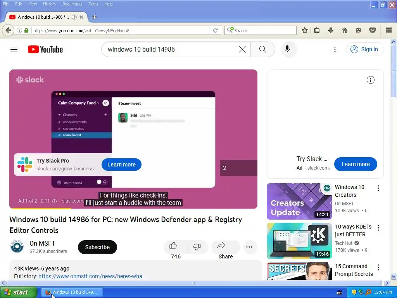
Task: Select Firefox window in the taskbar
Action: [72, 292]
